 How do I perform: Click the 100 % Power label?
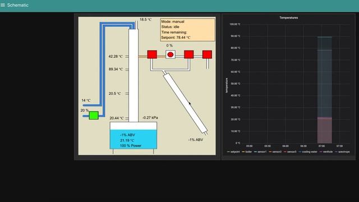pyautogui.click(x=131, y=146)
